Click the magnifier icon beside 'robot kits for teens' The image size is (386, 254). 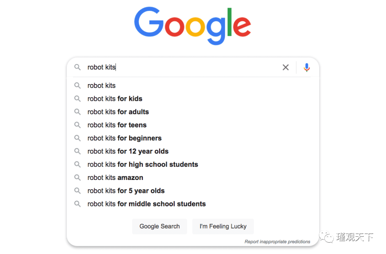78,125
